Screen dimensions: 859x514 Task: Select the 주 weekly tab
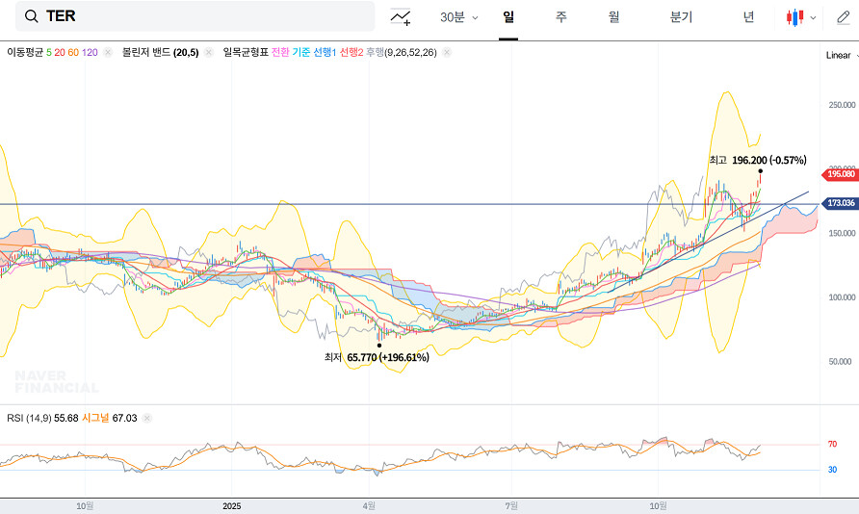coord(561,17)
